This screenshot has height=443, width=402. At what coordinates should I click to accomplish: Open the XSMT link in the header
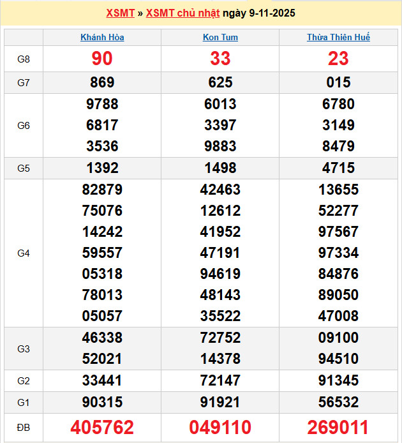tap(120, 13)
